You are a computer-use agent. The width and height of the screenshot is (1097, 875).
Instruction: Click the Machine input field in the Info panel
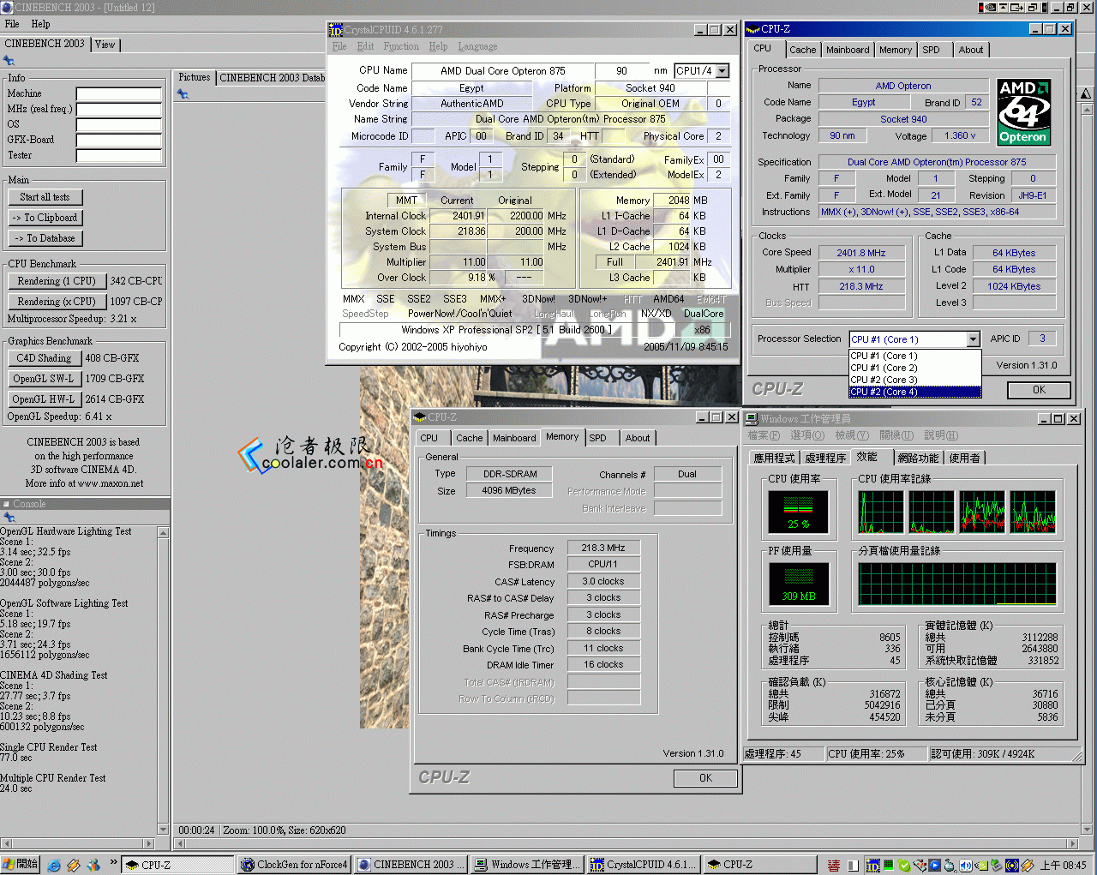coord(119,94)
